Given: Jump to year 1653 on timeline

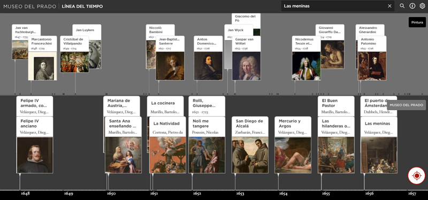Looking at the screenshot, I should 240,194.
